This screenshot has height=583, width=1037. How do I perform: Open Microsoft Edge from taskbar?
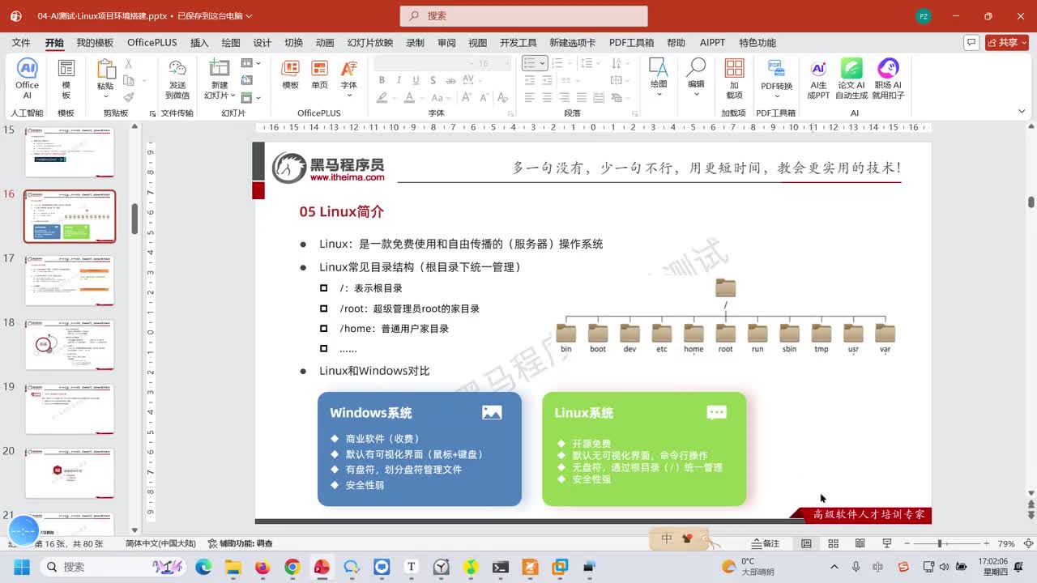(203, 567)
